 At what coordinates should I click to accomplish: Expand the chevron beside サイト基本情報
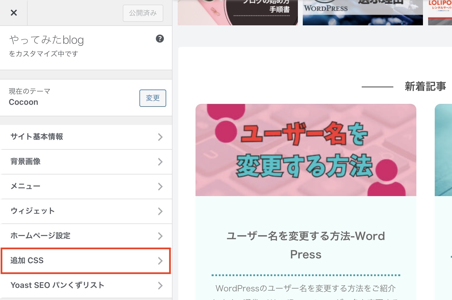click(160, 137)
